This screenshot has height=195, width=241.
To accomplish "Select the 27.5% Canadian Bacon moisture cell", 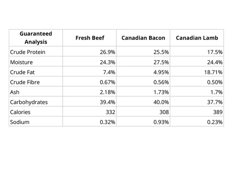I will [143, 62].
